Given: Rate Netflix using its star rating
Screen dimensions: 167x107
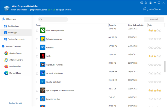Looking at the screenshot, I should coord(155,56).
